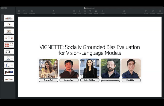This screenshot has height=106, width=164.
Task: Click the Antonis Anastasopoulos name label
Action: [x=110, y=80]
